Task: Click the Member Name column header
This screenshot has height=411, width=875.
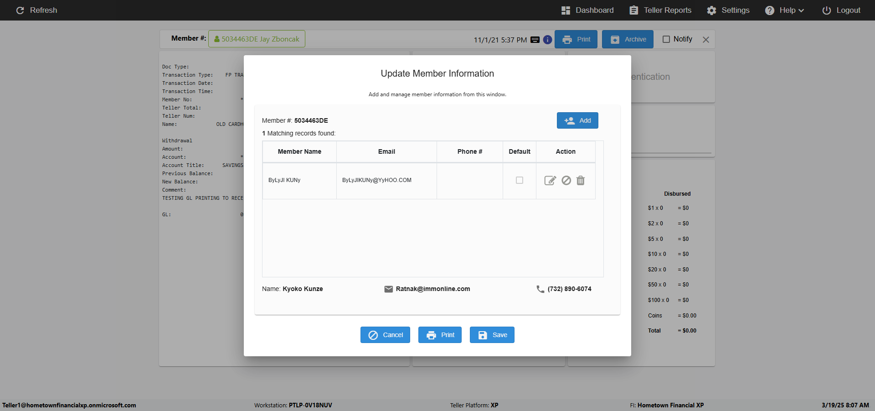Action: click(299, 151)
